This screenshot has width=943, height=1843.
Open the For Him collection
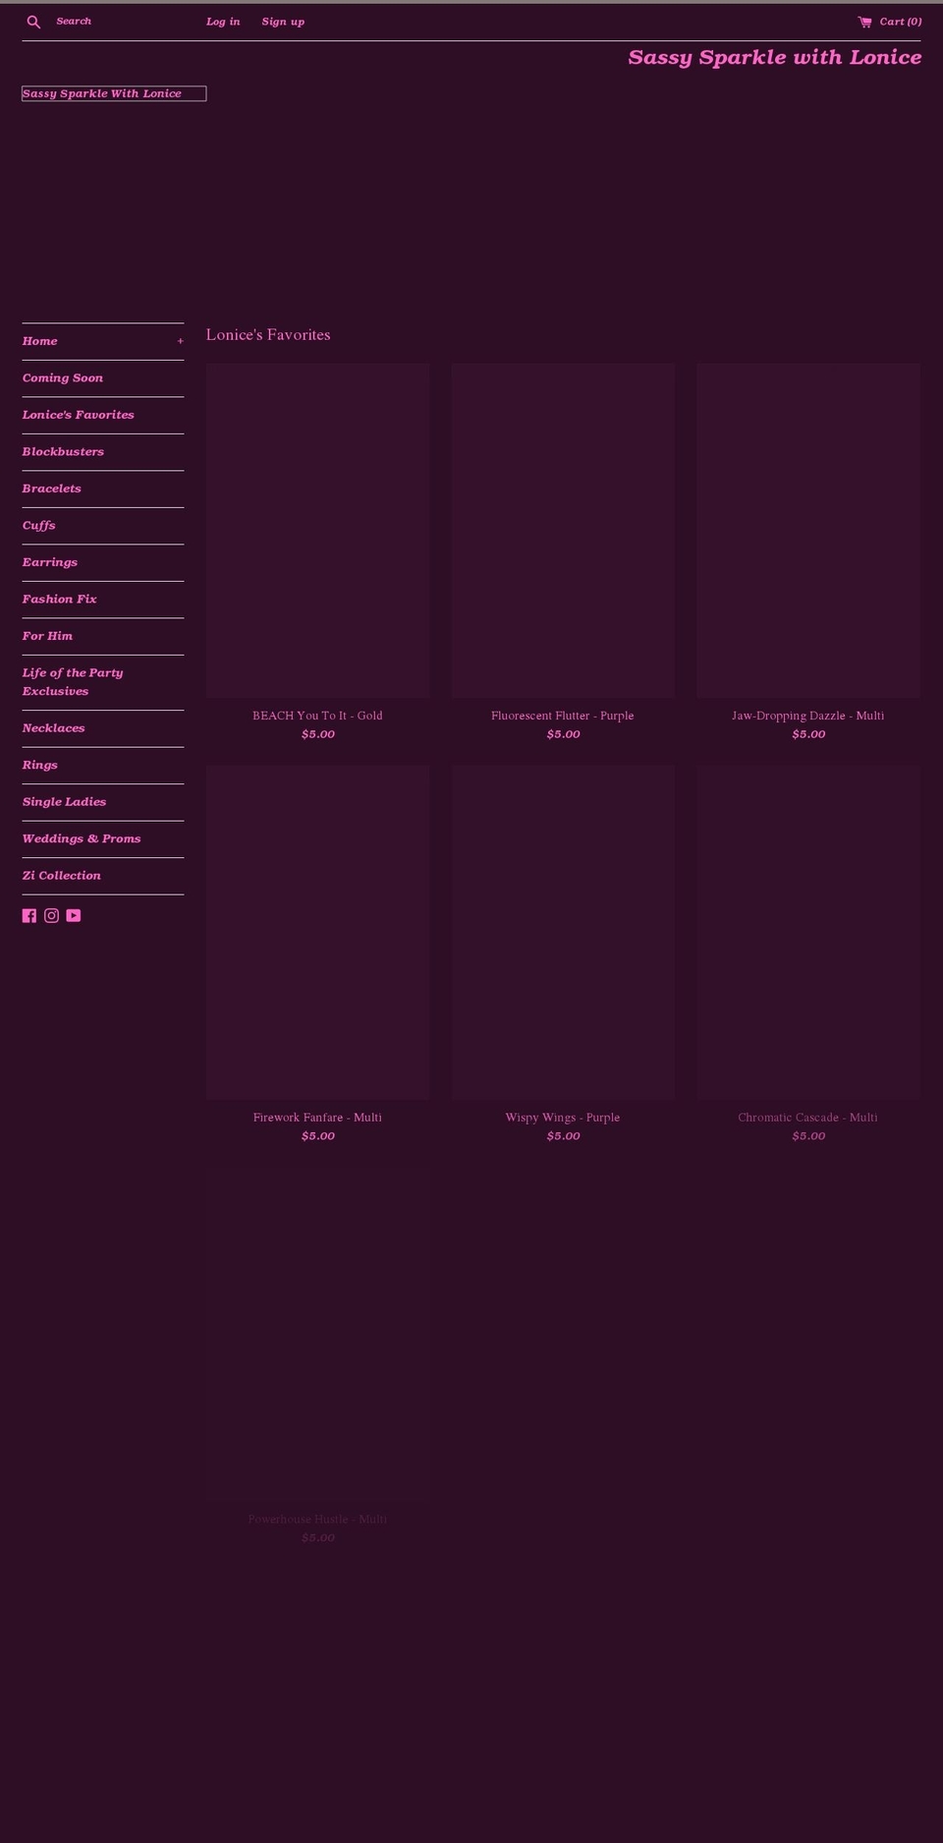48,636
